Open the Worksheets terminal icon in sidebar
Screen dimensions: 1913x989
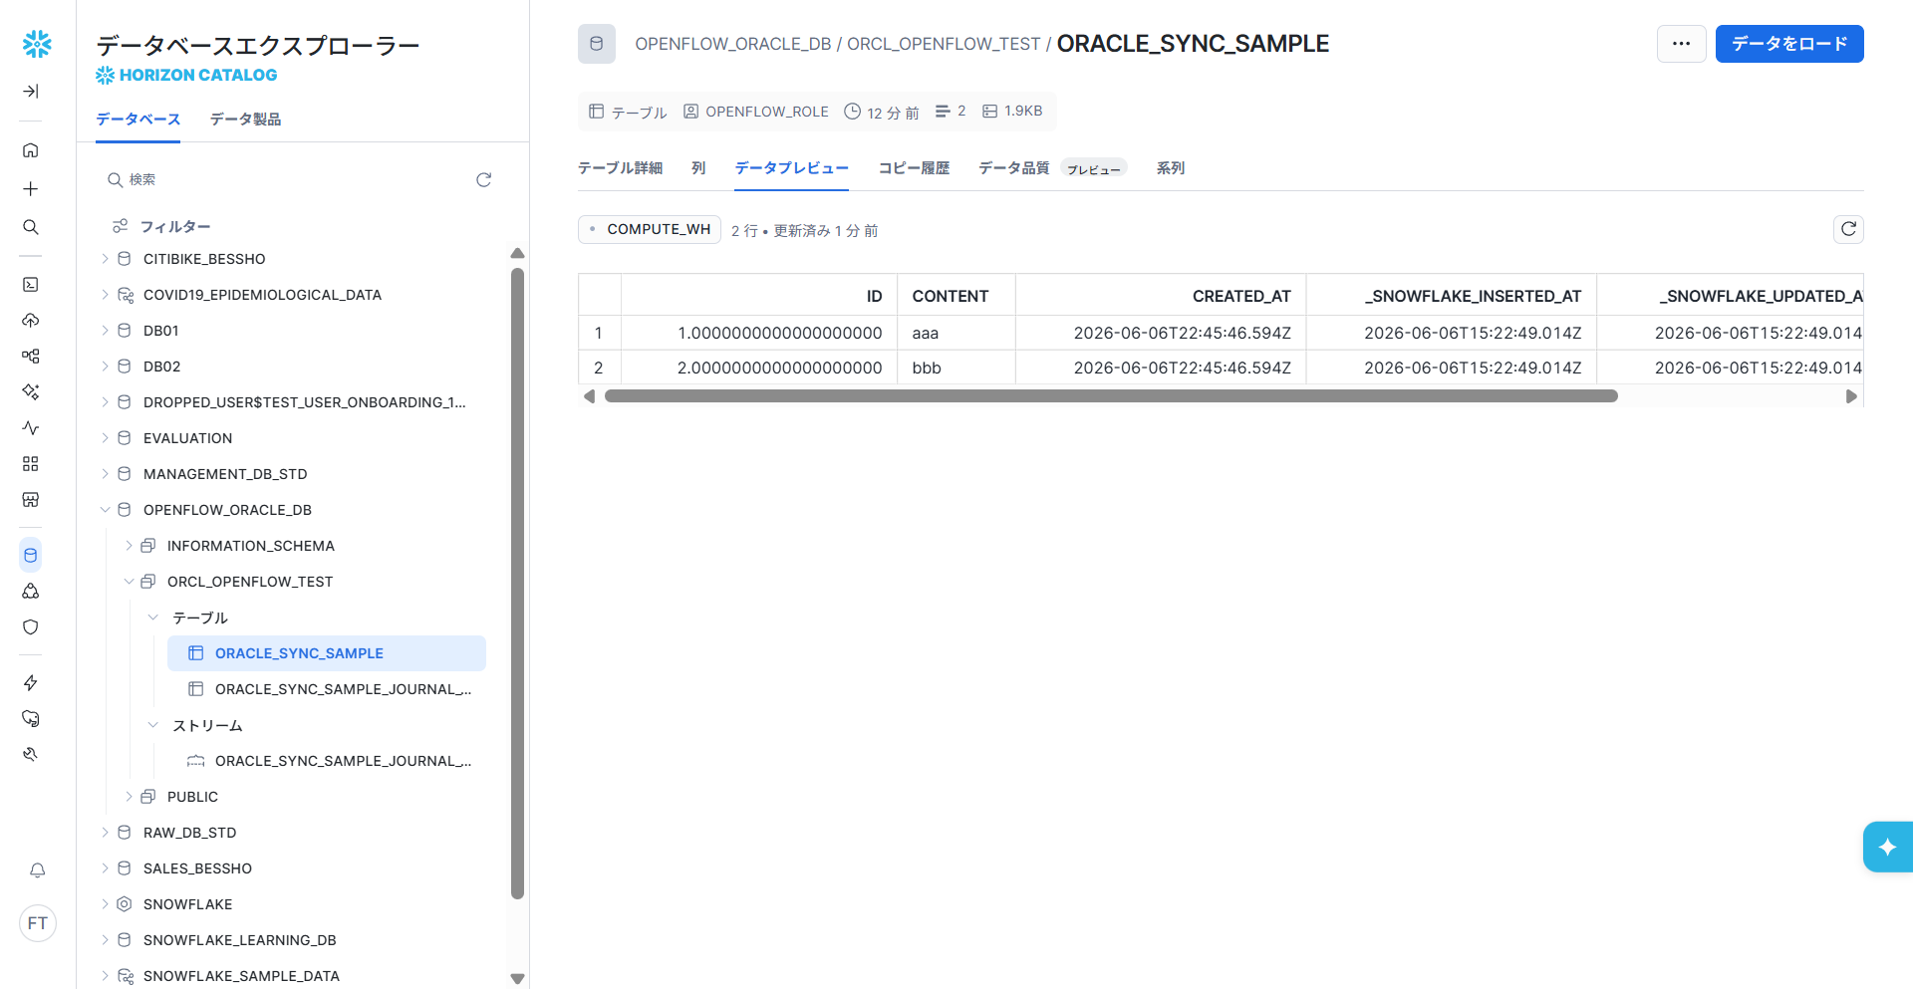pos(31,285)
